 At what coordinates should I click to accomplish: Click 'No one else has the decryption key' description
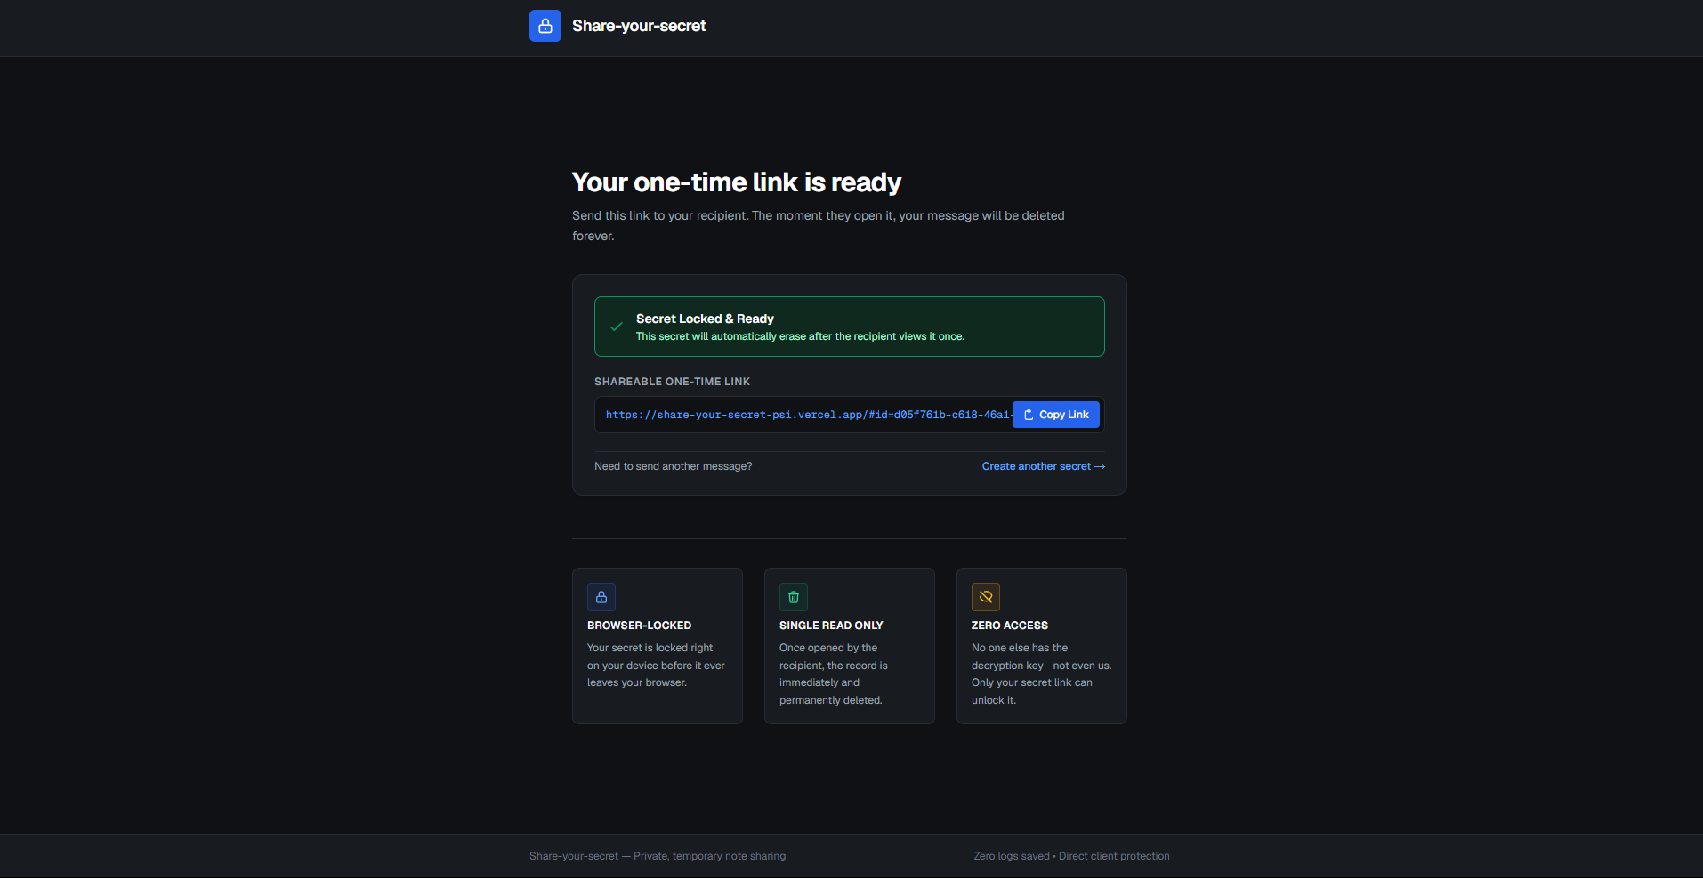1042,674
